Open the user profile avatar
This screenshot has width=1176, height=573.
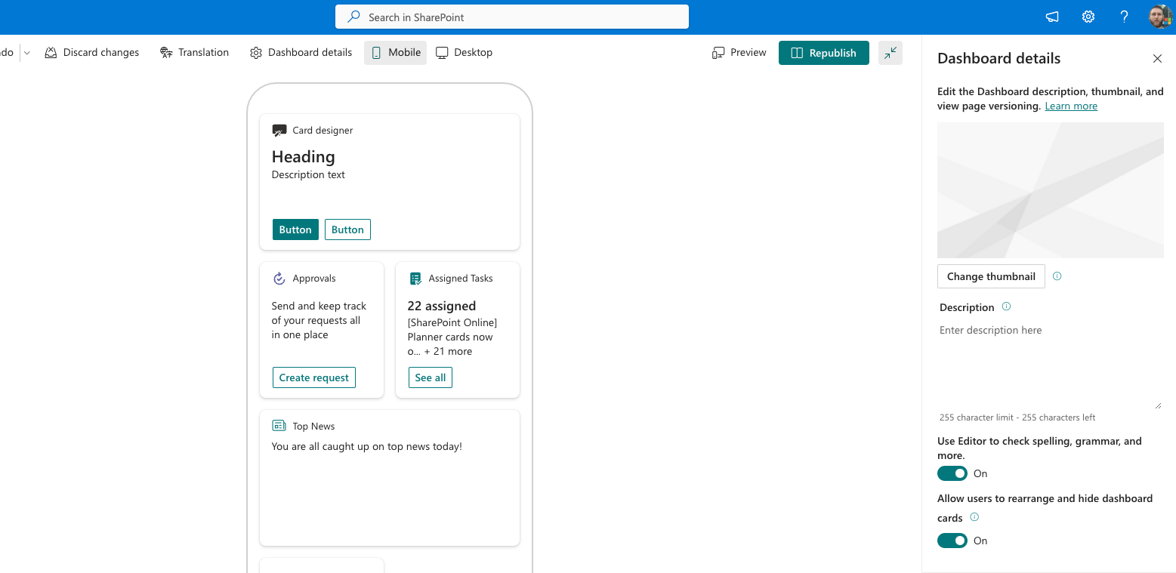(x=1160, y=17)
